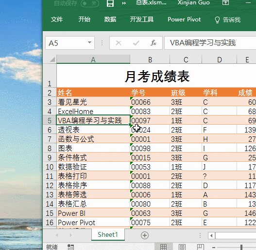
Task: Select cell containing 透视表
Action: (x=93, y=130)
